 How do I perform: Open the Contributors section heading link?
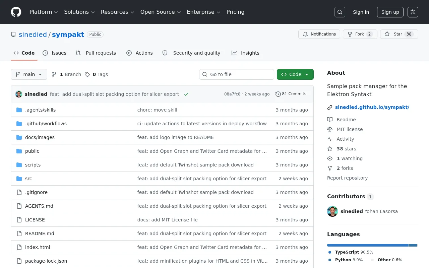point(350,197)
